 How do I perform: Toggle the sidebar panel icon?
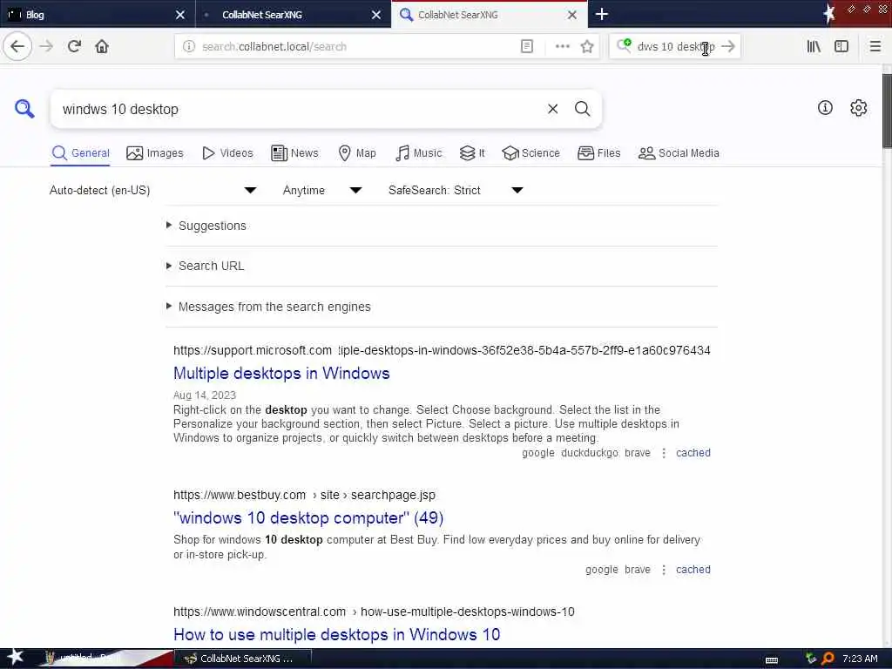(841, 47)
